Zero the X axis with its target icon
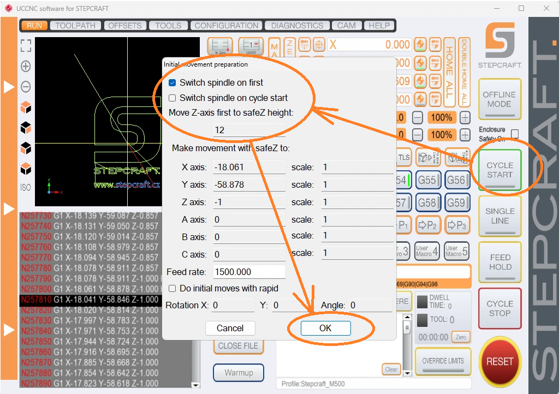The width and height of the screenshot is (559, 394). click(420, 45)
